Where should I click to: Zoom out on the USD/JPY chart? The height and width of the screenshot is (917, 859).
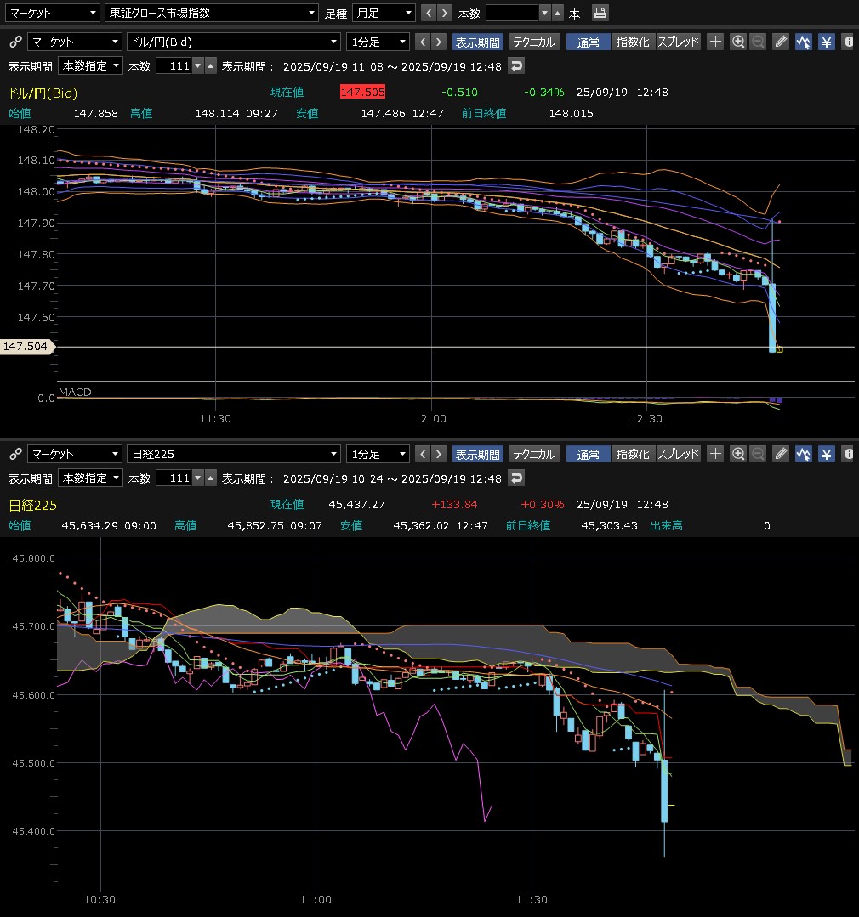[x=758, y=42]
